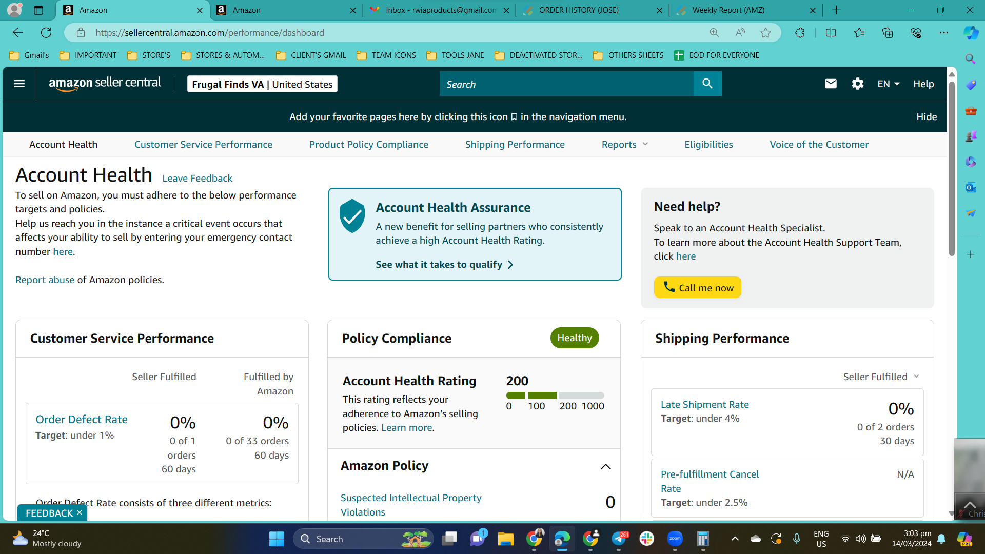Open Telegram from the taskbar
The width and height of the screenshot is (985, 554).
(619, 539)
